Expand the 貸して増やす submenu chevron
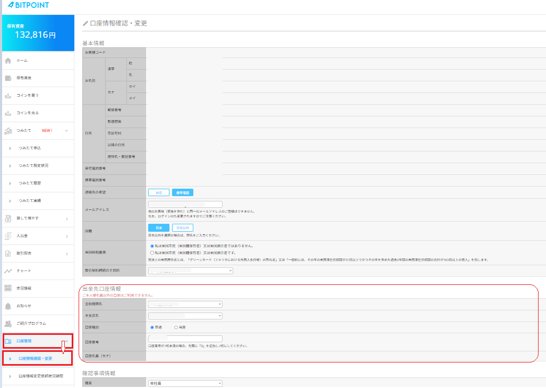546x388 pixels. tap(67, 218)
